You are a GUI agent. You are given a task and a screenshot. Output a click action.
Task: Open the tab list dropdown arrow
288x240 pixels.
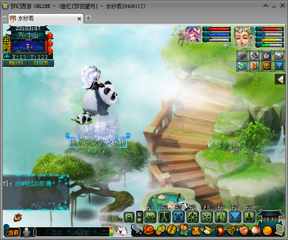pyautogui.click(x=4, y=19)
